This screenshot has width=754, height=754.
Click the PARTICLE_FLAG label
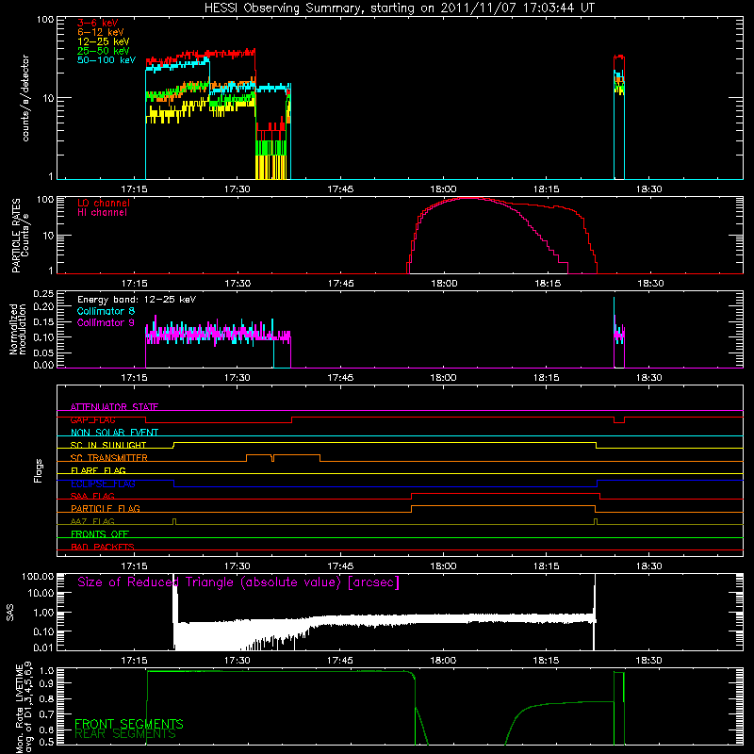click(x=106, y=508)
